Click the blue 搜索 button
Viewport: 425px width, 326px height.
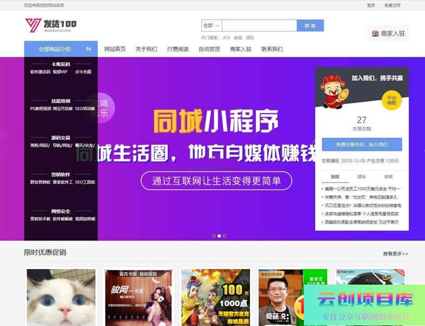(310, 25)
